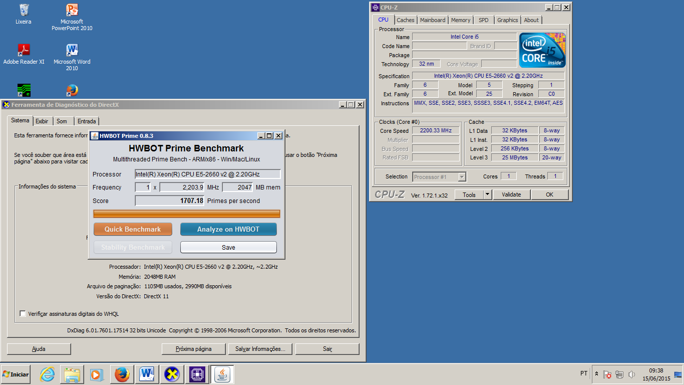Expand the Tools dropdown arrow
Image resolution: width=684 pixels, height=385 pixels.
[488, 195]
